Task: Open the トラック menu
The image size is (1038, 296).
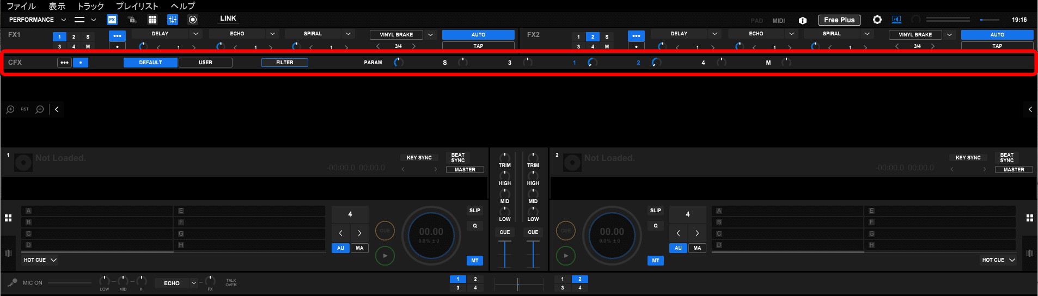Action: click(90, 6)
